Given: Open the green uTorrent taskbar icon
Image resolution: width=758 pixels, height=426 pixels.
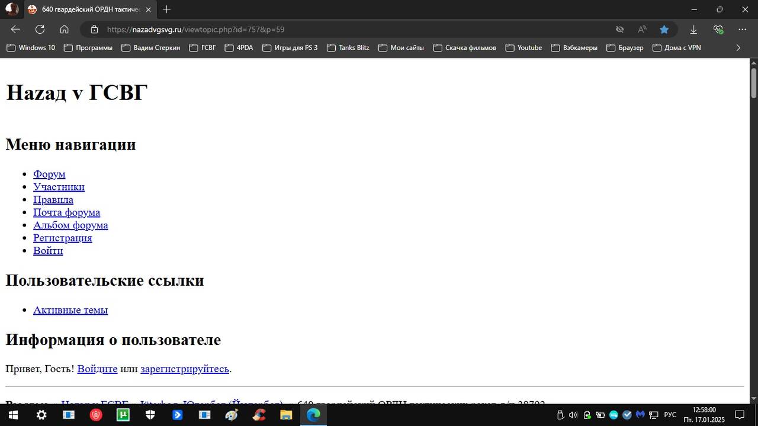Looking at the screenshot, I should [x=123, y=415].
